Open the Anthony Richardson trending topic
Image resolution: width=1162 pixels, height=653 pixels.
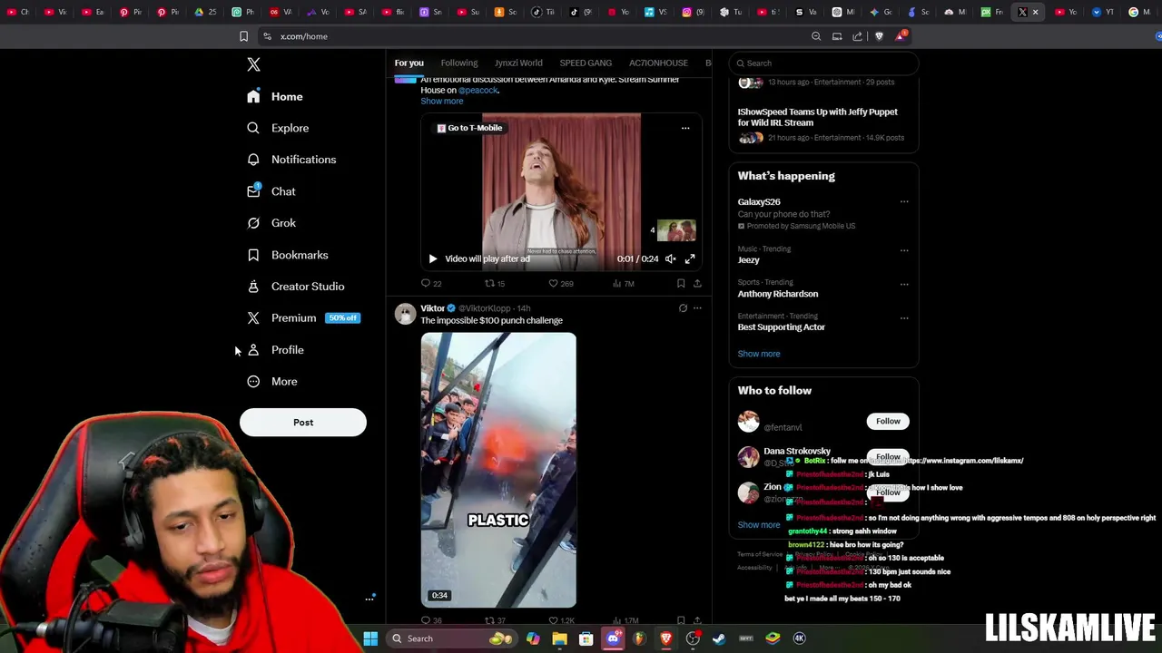778,294
